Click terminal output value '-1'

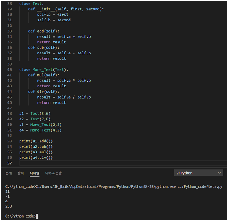[x=7, y=196]
